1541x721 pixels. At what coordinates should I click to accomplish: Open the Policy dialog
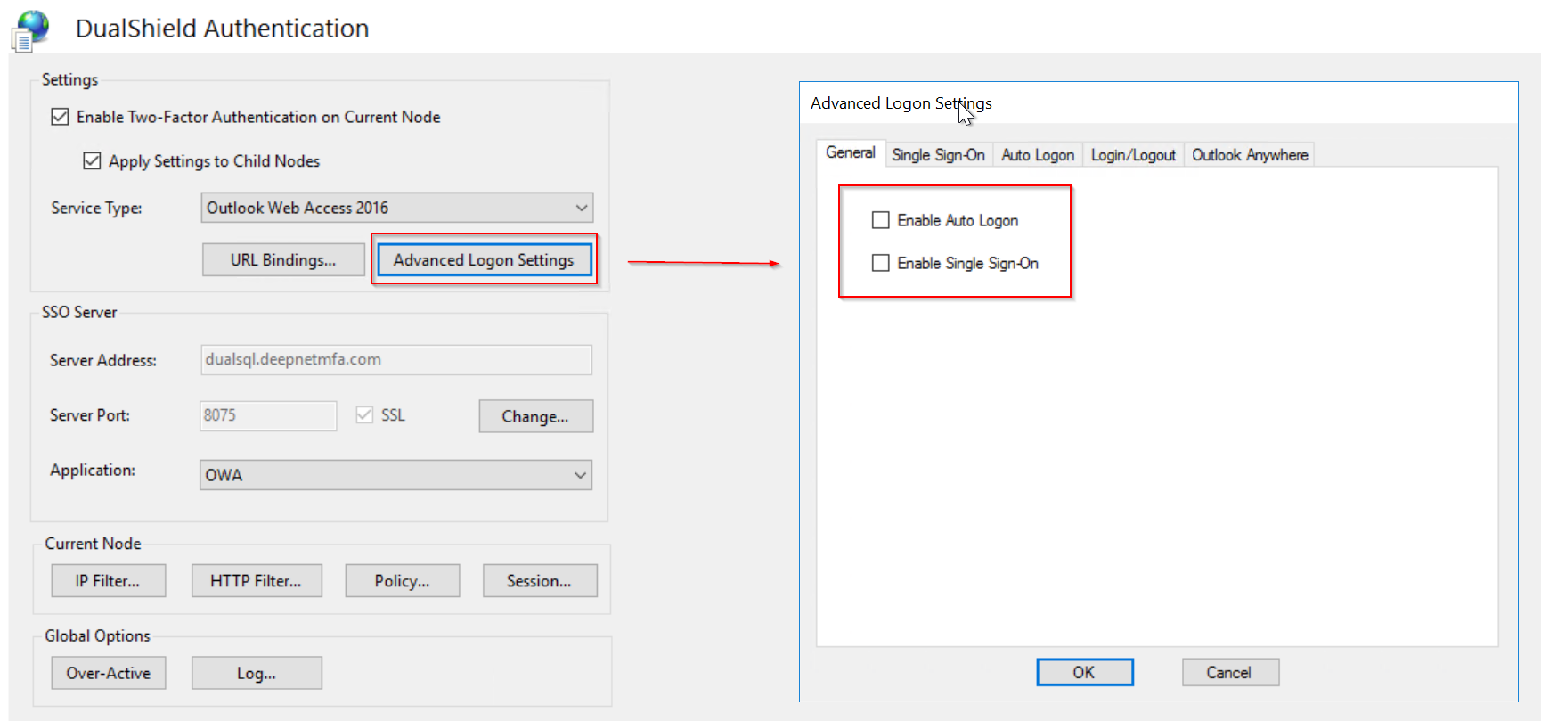click(402, 581)
